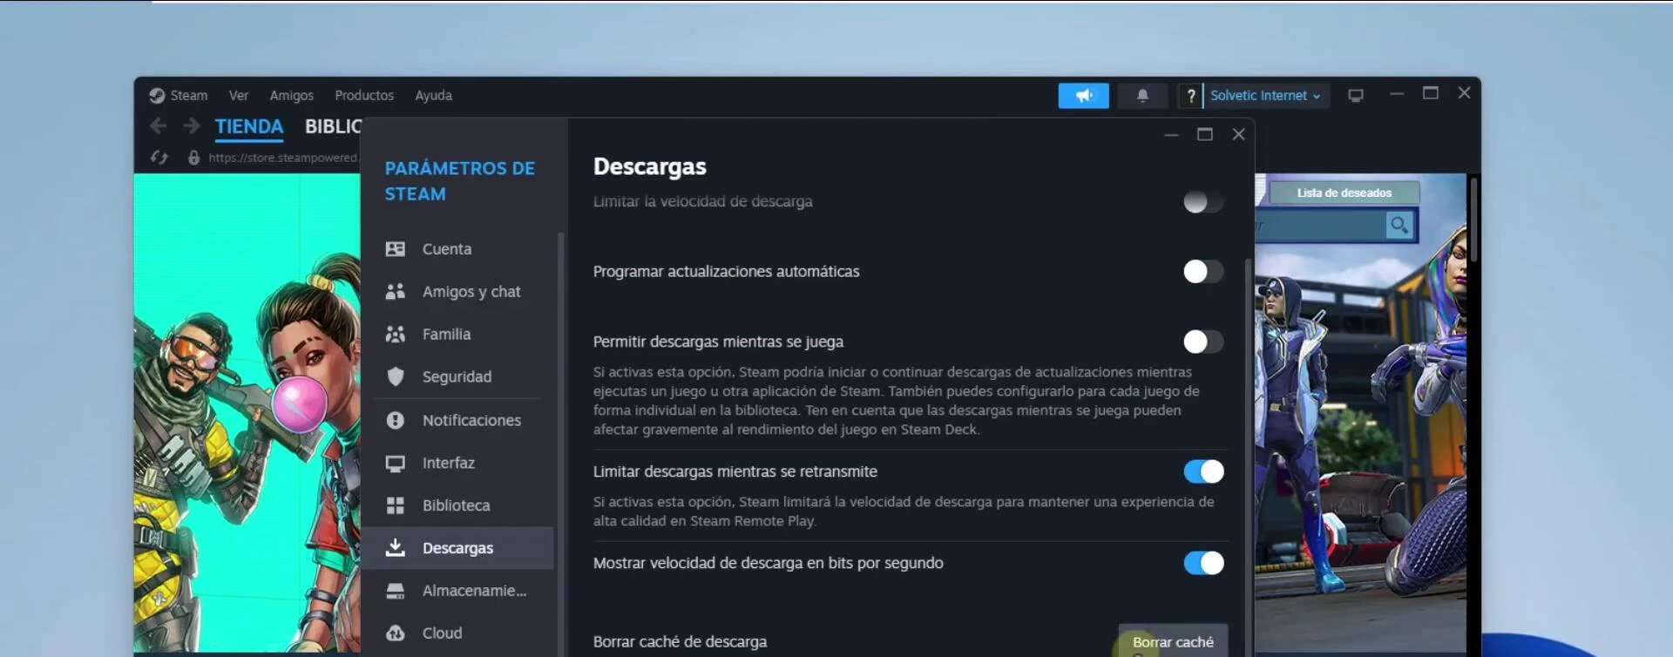This screenshot has width=1673, height=657.
Task: Click the Seguridad shield icon
Action: (x=395, y=377)
